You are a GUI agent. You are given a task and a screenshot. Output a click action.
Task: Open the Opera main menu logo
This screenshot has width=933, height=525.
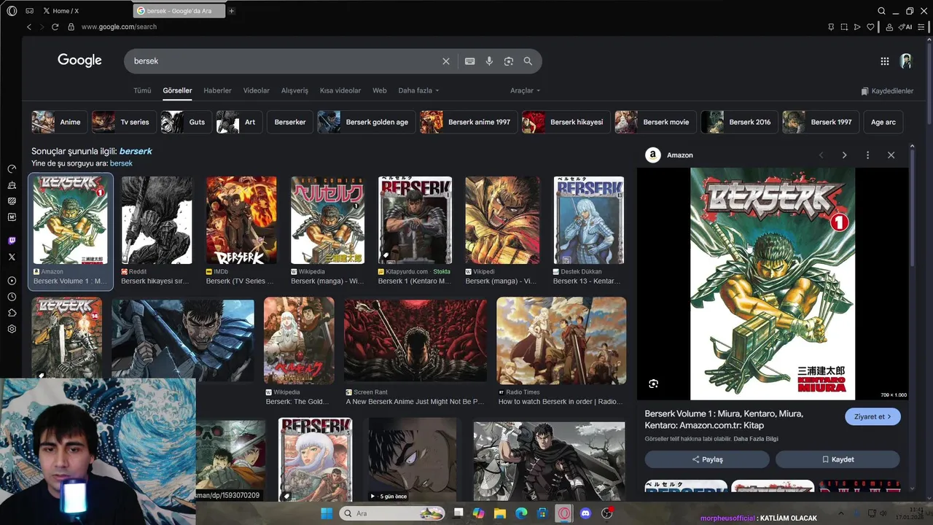12,11
